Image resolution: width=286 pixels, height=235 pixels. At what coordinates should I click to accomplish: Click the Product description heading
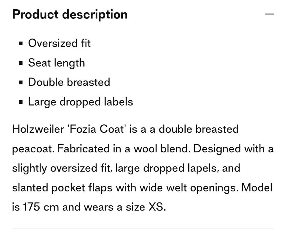coord(70,14)
